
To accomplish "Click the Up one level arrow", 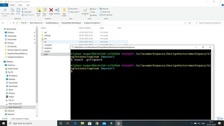I will (14, 23).
